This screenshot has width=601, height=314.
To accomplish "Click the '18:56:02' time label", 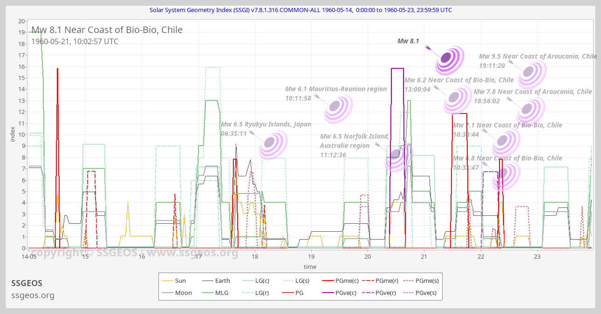I will coord(487,101).
